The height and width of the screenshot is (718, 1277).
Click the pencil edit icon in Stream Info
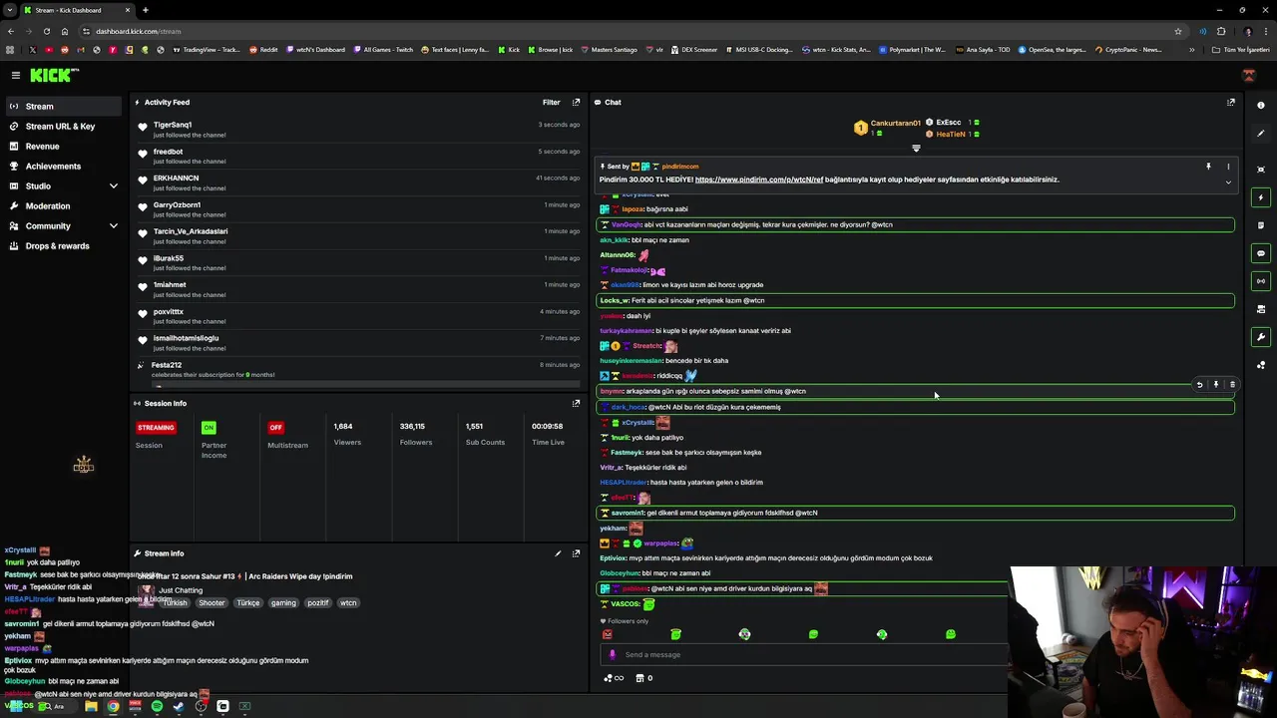[x=558, y=553]
